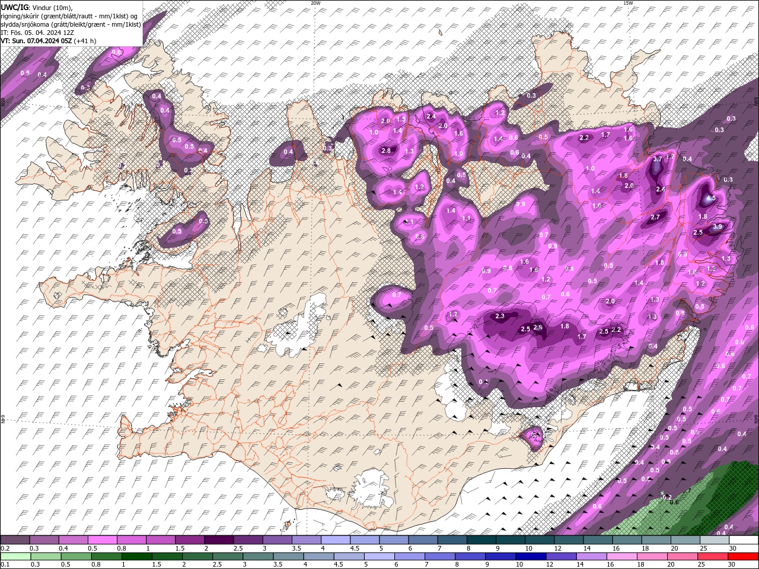Click the lower scale swatch labelled 25

click(x=713, y=556)
